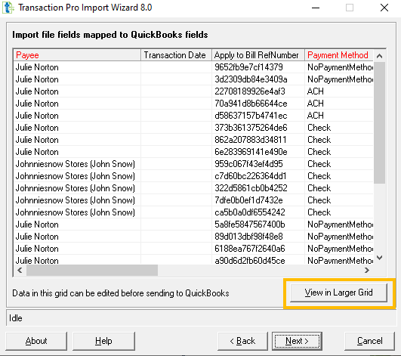Select ref number 22708189926e4af3
Image resolution: width=401 pixels, height=356 pixels.
coord(258,91)
